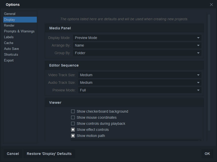The height and width of the screenshot is (162, 217).
Task: Change the Video Track Size dropdown
Action: (140, 75)
